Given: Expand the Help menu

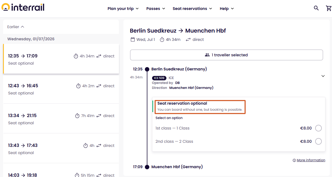Looking at the screenshot, I should click(227, 9).
